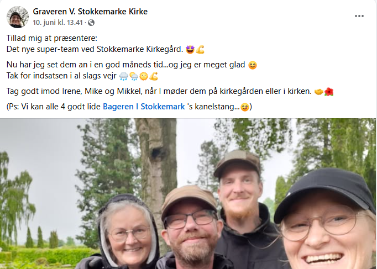Click the red hibiscus flower emoji
Image resolution: width=377 pixels, height=269 pixels.
pyautogui.click(x=329, y=92)
